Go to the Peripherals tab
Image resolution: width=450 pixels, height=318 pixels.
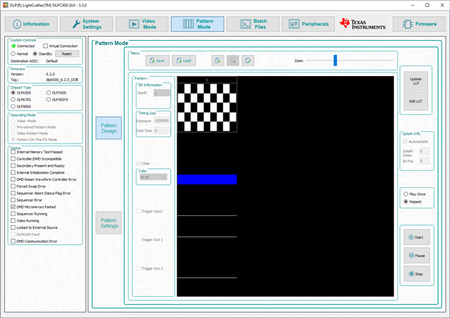[x=308, y=24]
